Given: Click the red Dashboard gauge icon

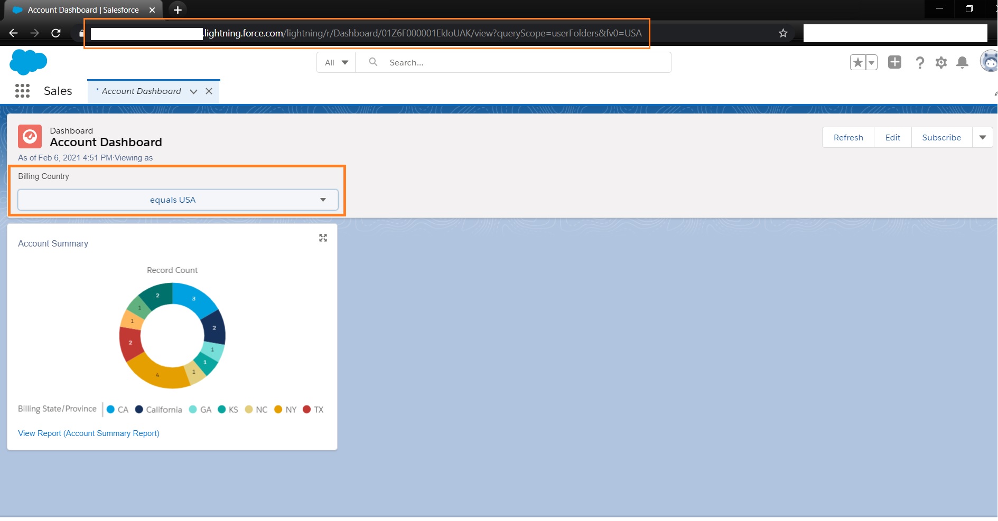Looking at the screenshot, I should click(30, 136).
